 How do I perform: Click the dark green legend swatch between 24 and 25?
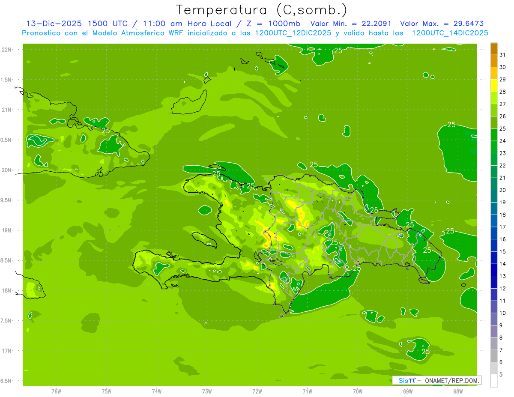tap(494, 135)
